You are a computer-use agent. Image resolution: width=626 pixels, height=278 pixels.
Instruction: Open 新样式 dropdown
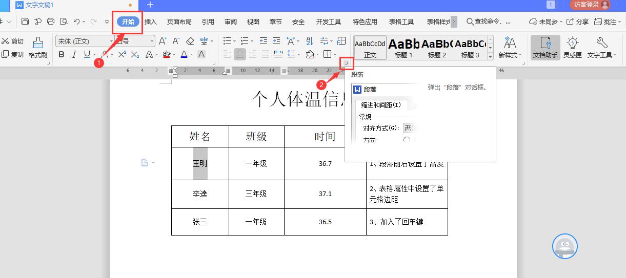coord(510,47)
